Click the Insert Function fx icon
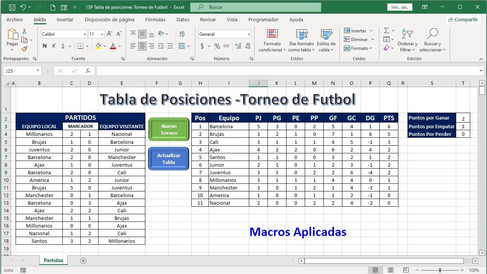487x274 pixels. click(x=88, y=71)
